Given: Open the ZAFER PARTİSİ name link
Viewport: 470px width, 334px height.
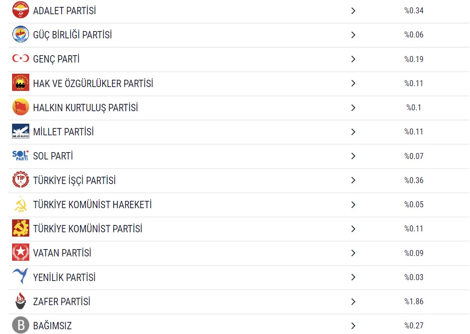Looking at the screenshot, I should click(62, 302).
